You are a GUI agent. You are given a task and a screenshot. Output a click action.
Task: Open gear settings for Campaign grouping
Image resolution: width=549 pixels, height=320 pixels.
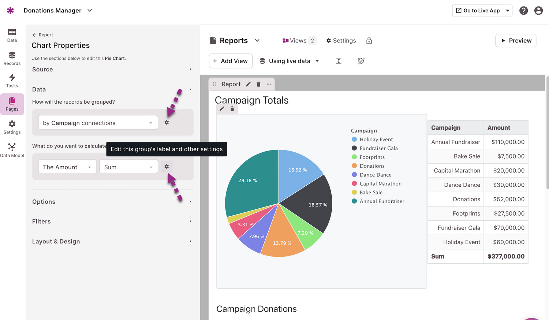[x=167, y=123]
